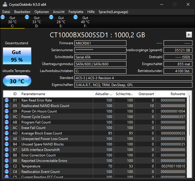Click the Gut 95 % health status button
The height and width of the screenshot is (181, 195).
coord(16,56)
